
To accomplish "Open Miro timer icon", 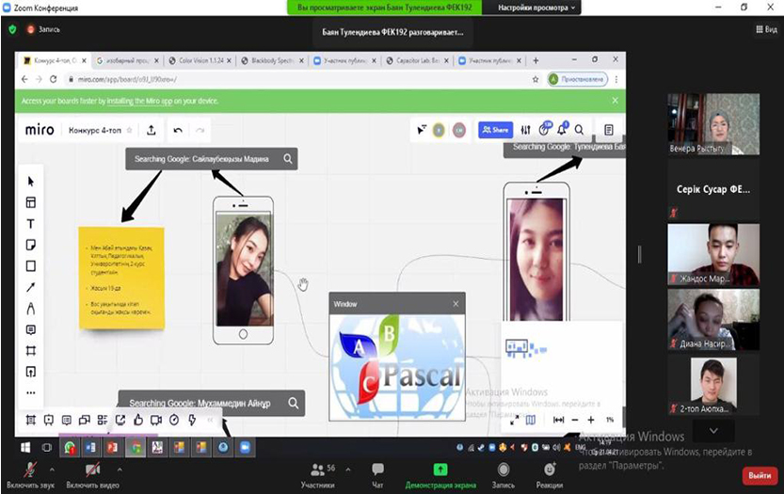I will (174, 420).
